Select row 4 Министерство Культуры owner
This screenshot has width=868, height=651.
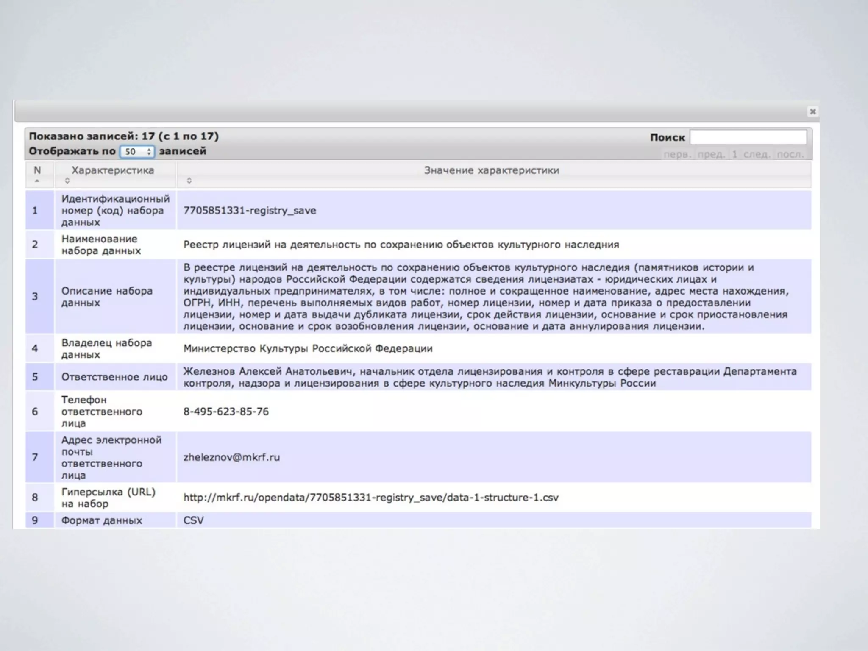pyautogui.click(x=308, y=348)
